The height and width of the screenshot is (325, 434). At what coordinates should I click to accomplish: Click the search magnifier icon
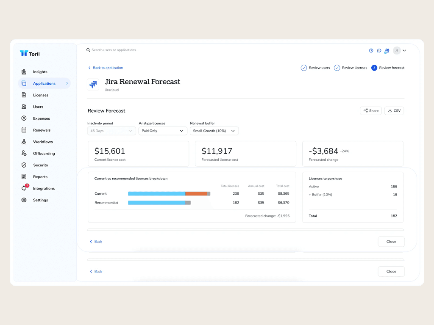point(88,50)
